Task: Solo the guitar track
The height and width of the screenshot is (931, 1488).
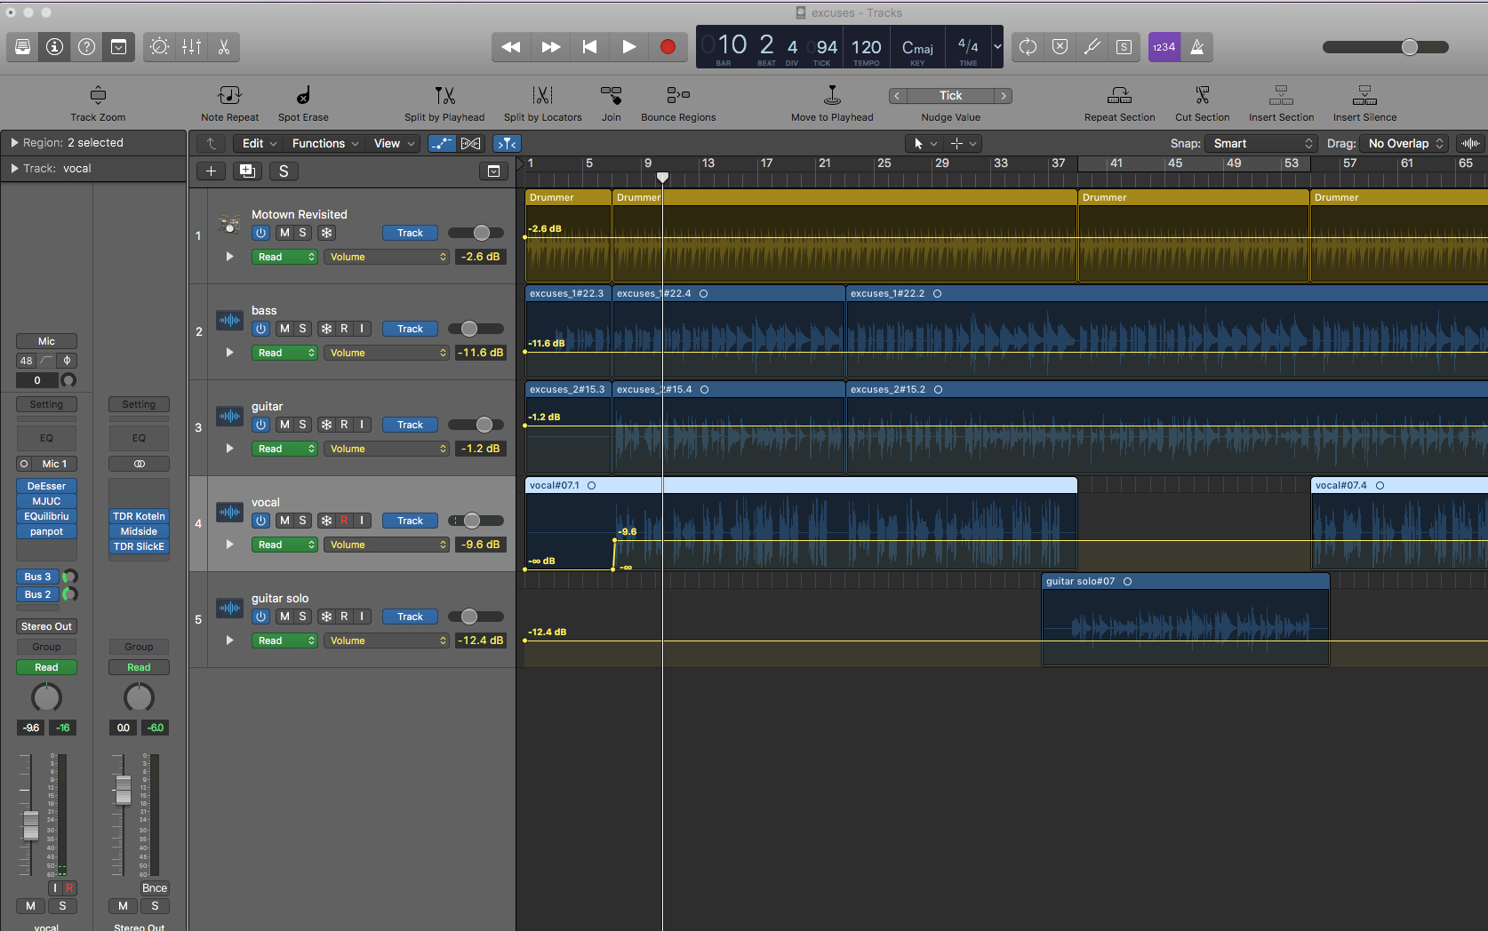Action: tap(303, 425)
